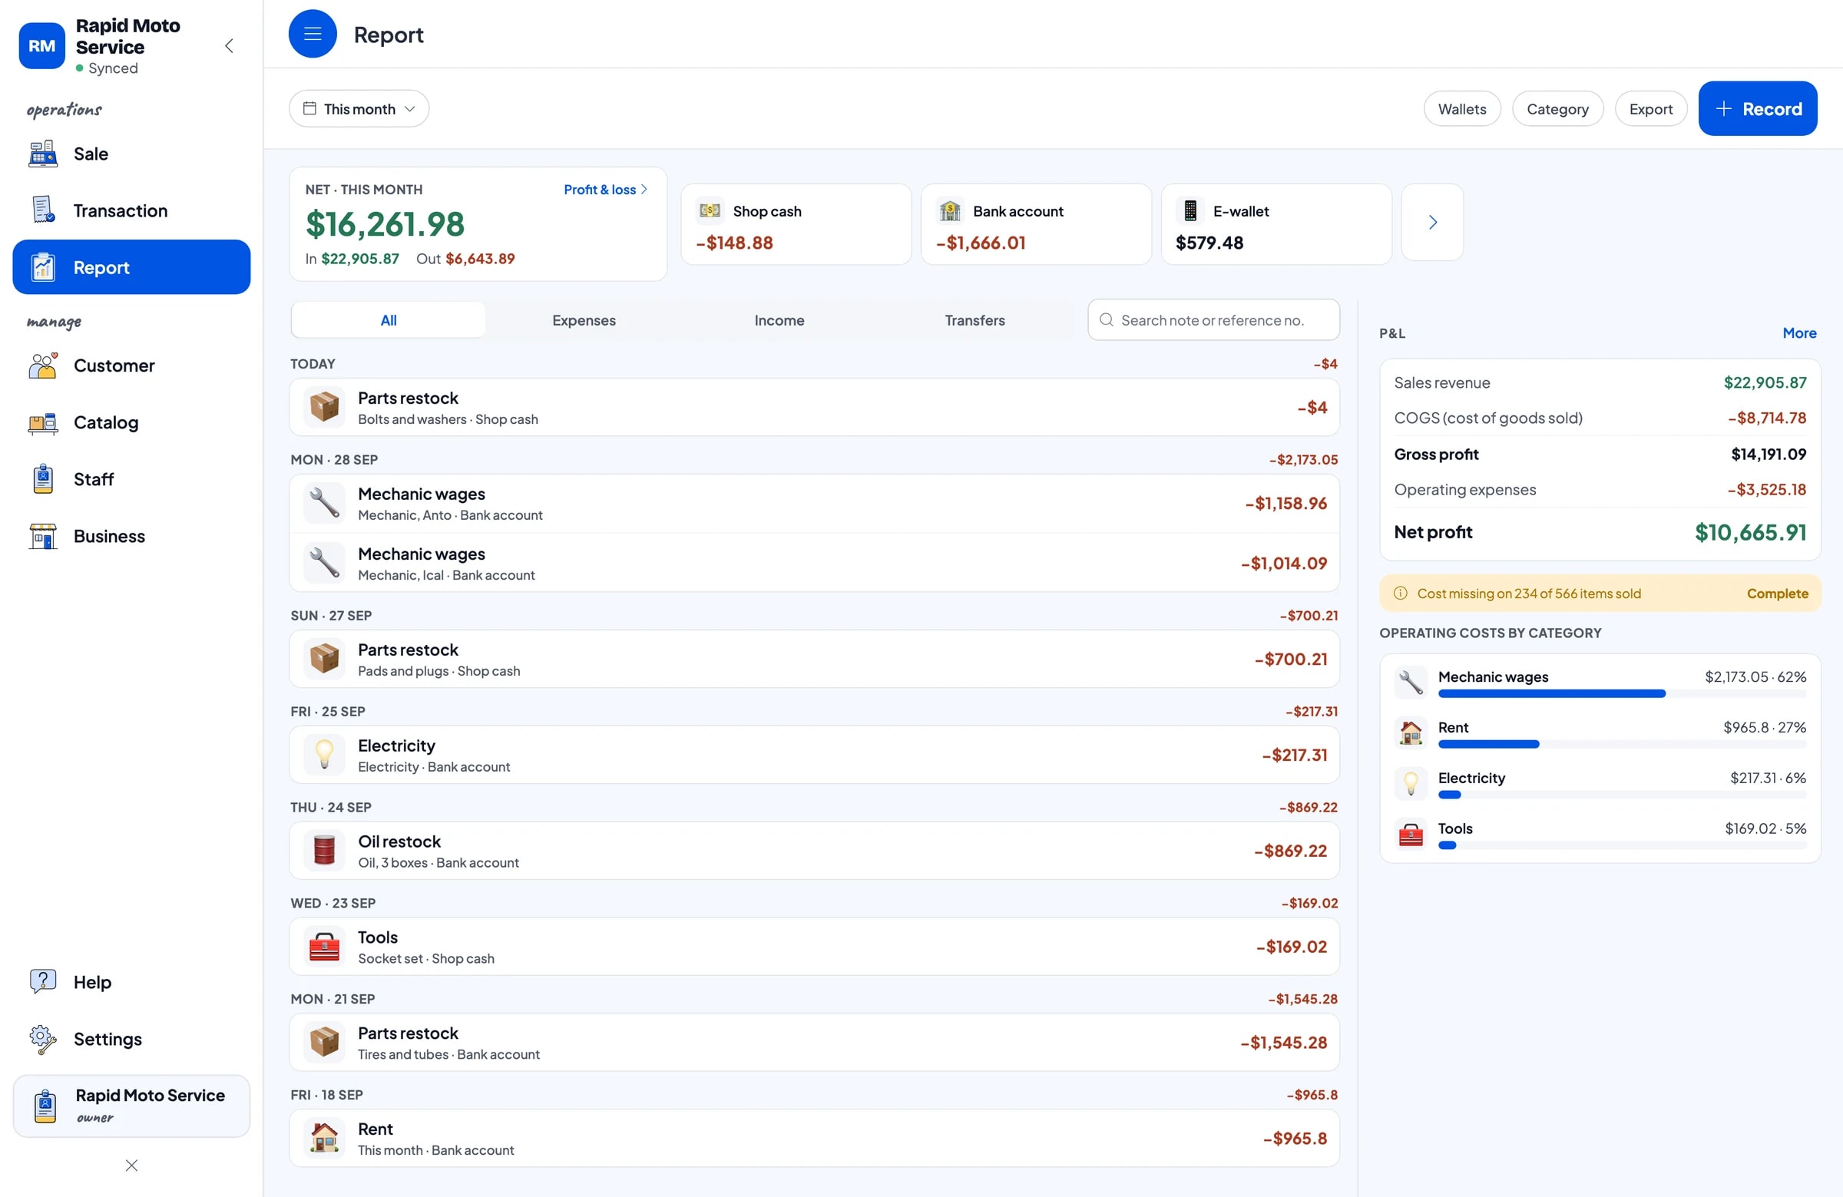
Task: Open the Sale section
Action: coord(131,154)
